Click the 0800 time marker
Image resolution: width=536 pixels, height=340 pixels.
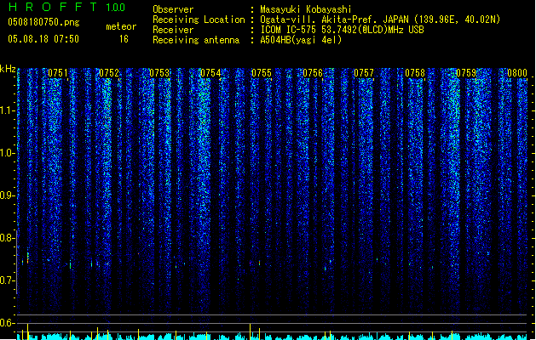click(x=517, y=73)
